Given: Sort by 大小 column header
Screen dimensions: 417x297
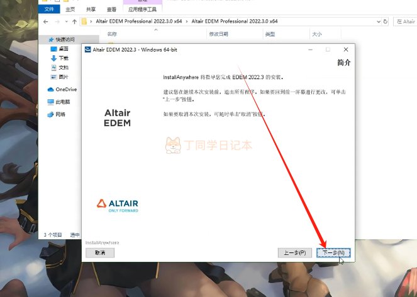Looking at the screenshot, I should [x=317, y=34].
